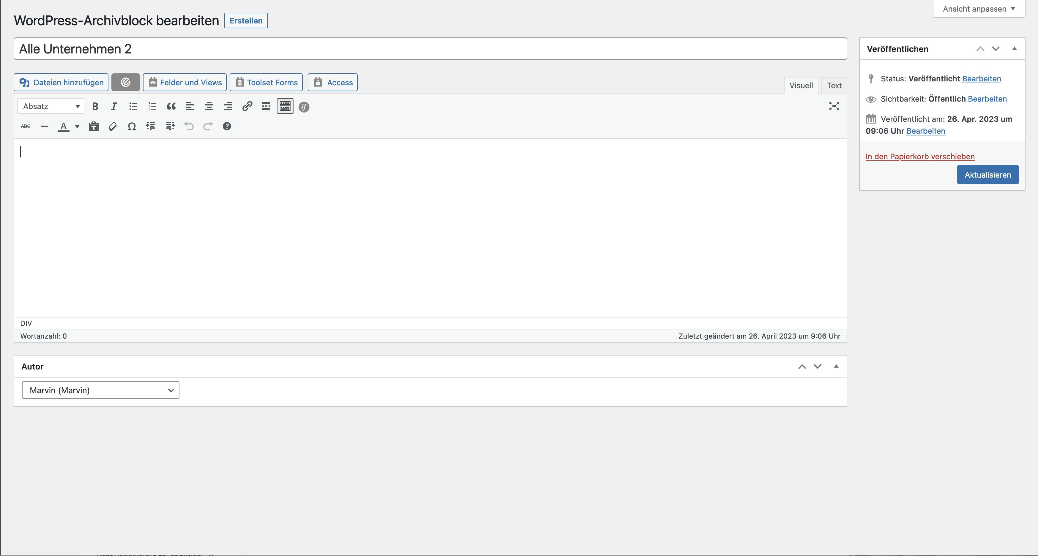Toggle strikethrough formatting
Viewport: 1038px width, 556px height.
25,127
